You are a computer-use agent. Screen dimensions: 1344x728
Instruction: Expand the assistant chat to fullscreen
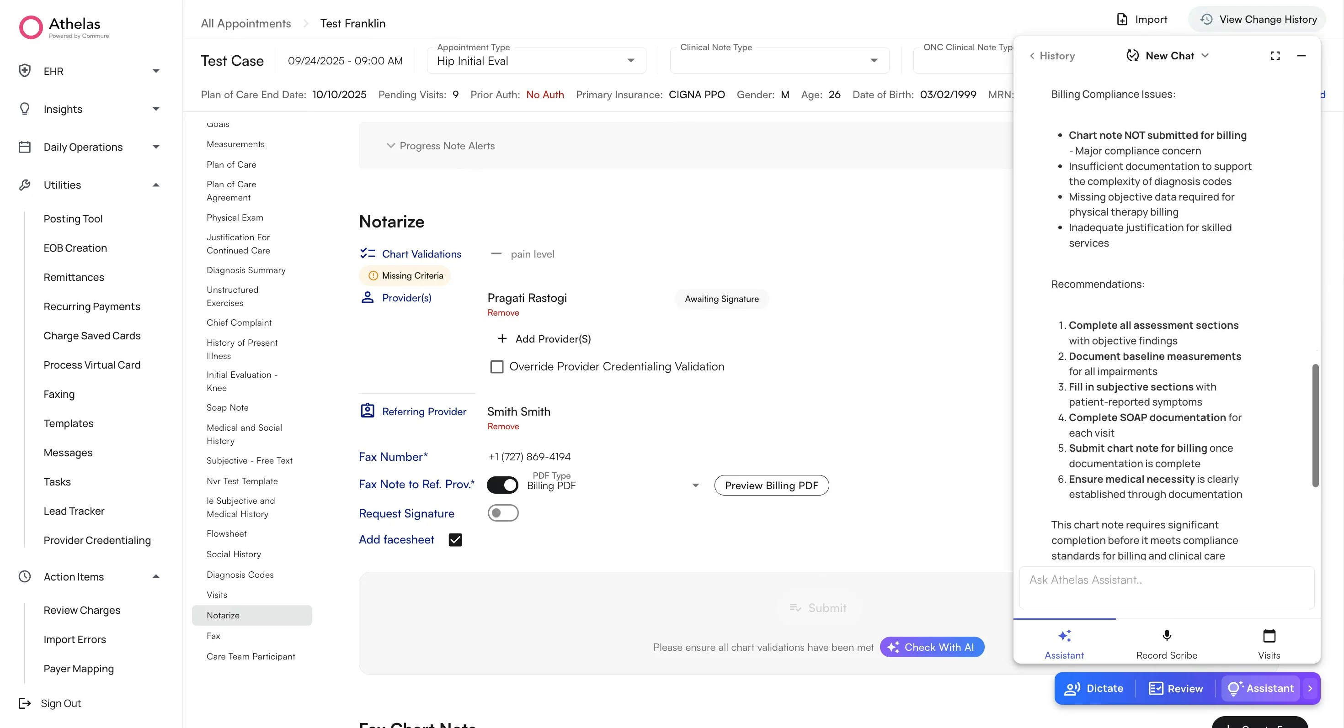point(1275,56)
